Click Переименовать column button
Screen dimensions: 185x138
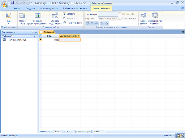[73, 23]
